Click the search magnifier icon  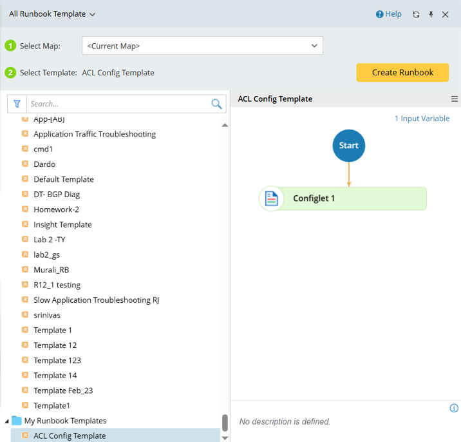click(x=216, y=104)
